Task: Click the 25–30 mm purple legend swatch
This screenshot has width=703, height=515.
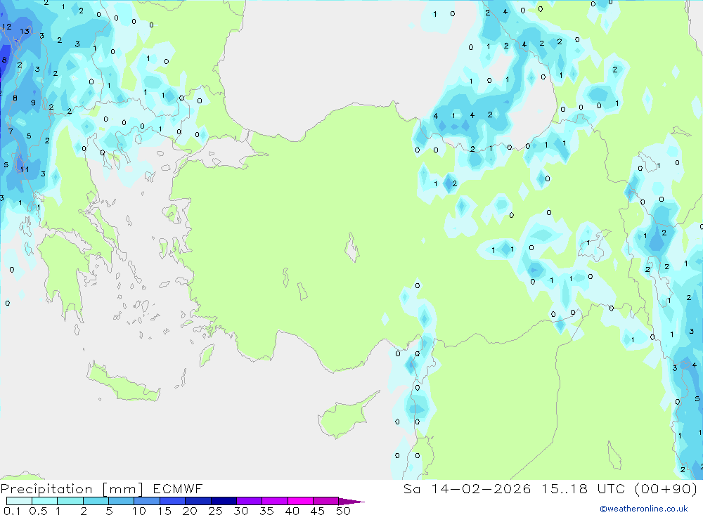Action: [224, 501]
